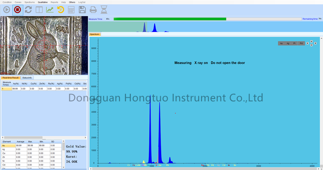Open the Qualitative menu
This screenshot has width=323, height=170.
pos(43,2)
